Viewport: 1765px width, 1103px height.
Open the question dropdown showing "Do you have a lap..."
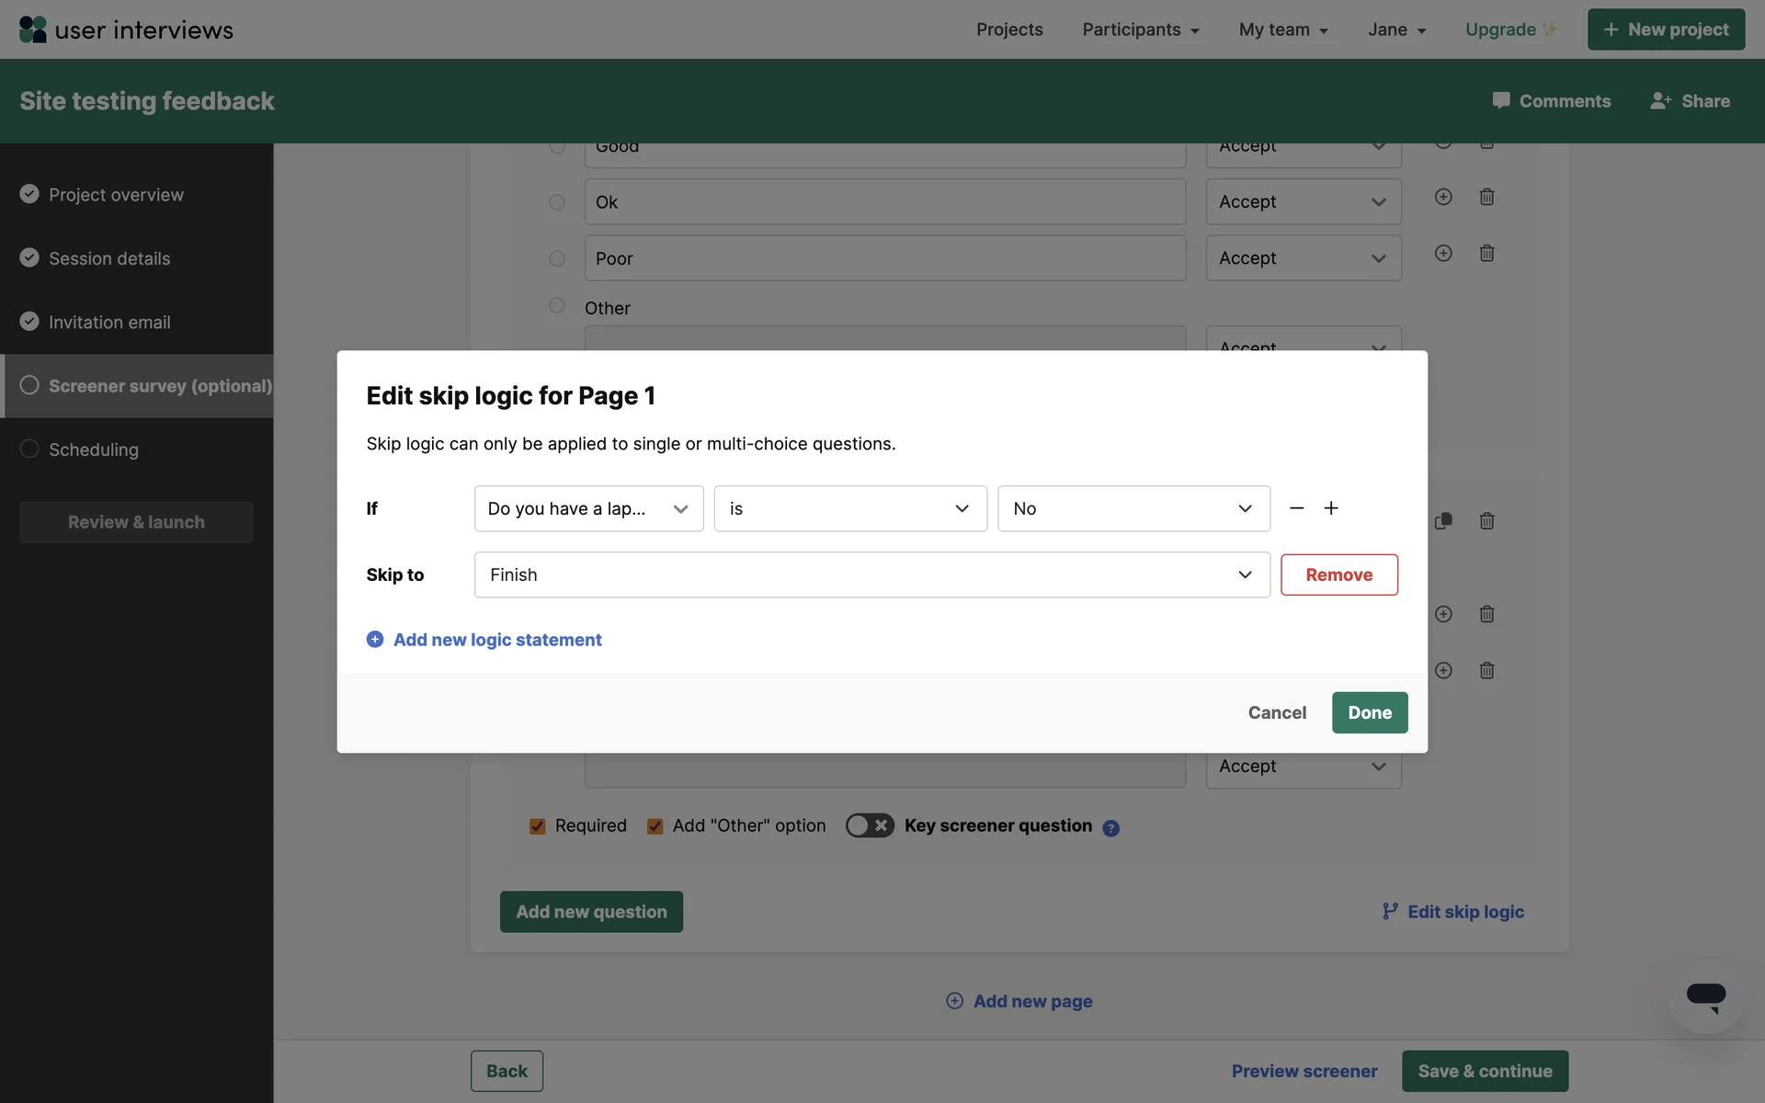588,508
